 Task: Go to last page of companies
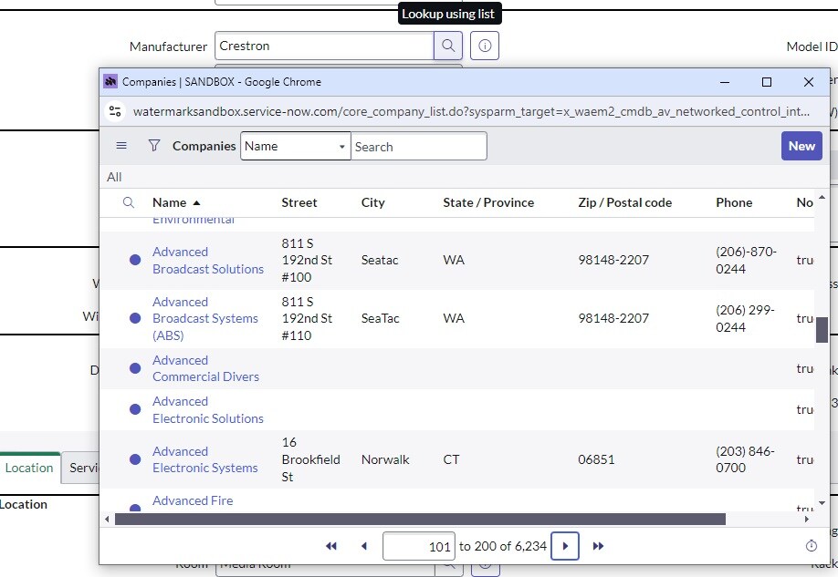pos(598,546)
